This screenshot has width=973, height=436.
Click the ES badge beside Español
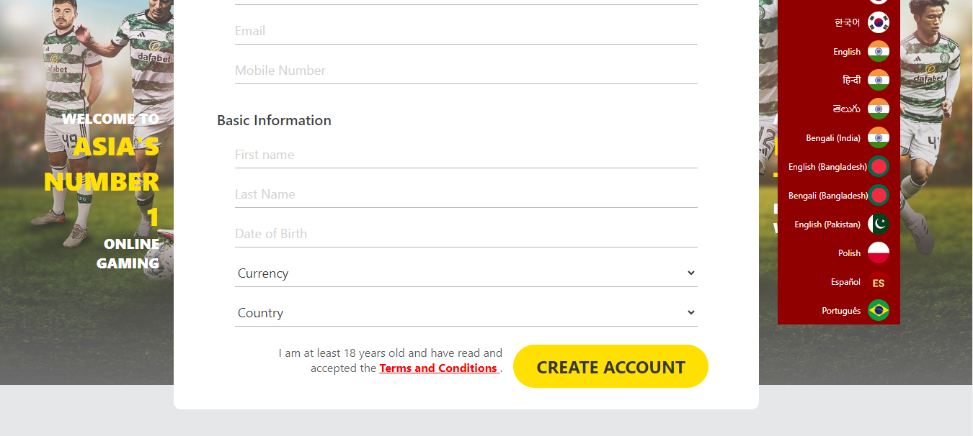coord(878,283)
